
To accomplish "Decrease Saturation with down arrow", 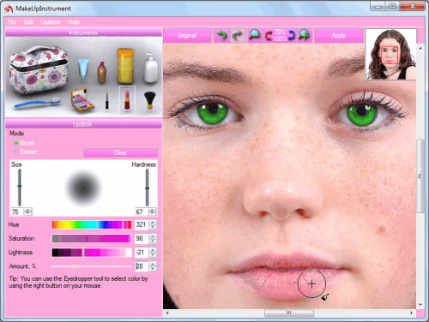I will point(153,241).
